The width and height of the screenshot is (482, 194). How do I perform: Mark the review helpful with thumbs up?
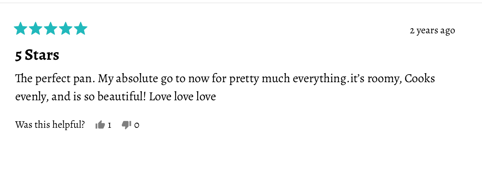coord(100,125)
